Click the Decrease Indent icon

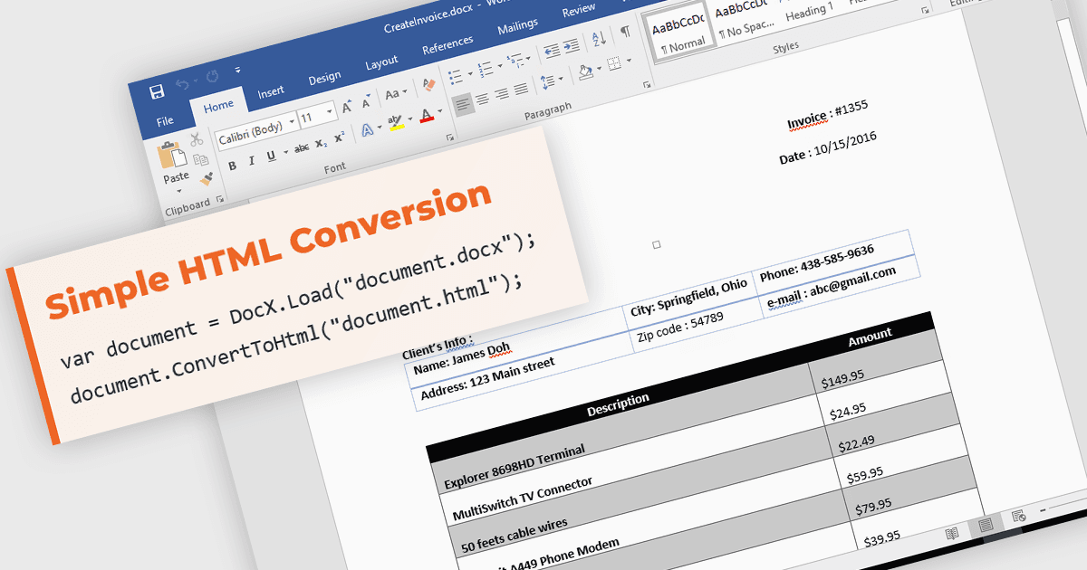click(x=553, y=52)
